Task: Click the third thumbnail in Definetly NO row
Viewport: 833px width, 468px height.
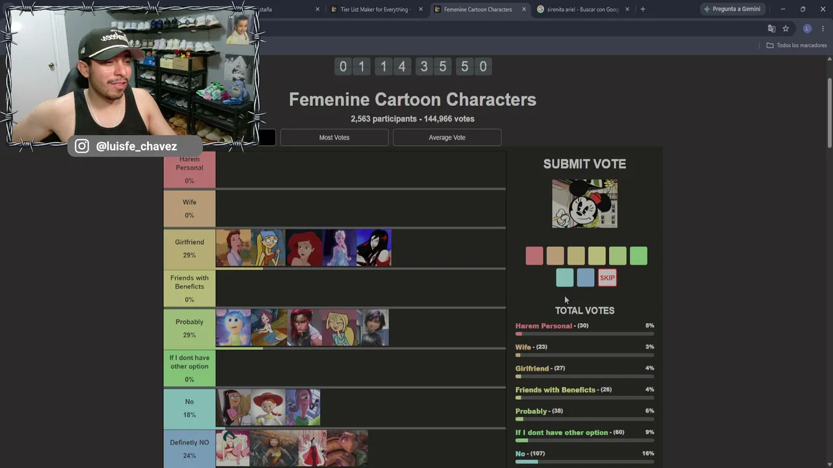Action: pyautogui.click(x=312, y=448)
